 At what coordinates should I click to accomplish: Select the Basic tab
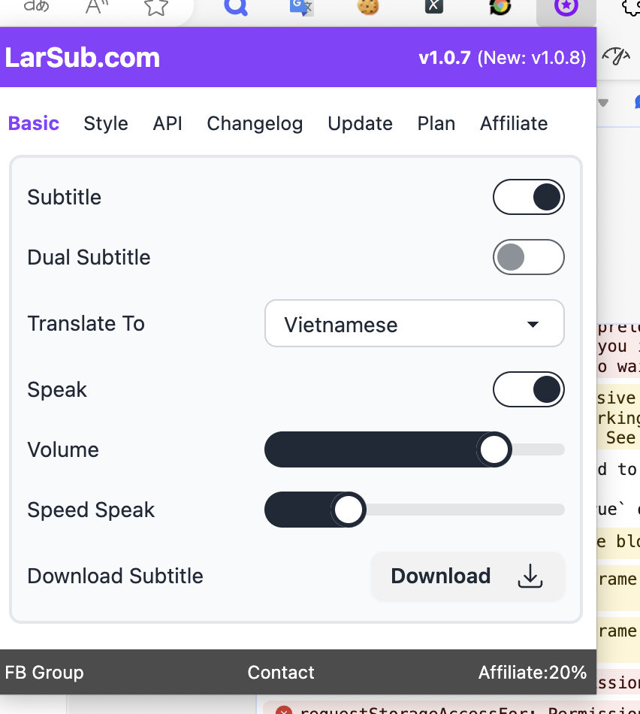(34, 123)
